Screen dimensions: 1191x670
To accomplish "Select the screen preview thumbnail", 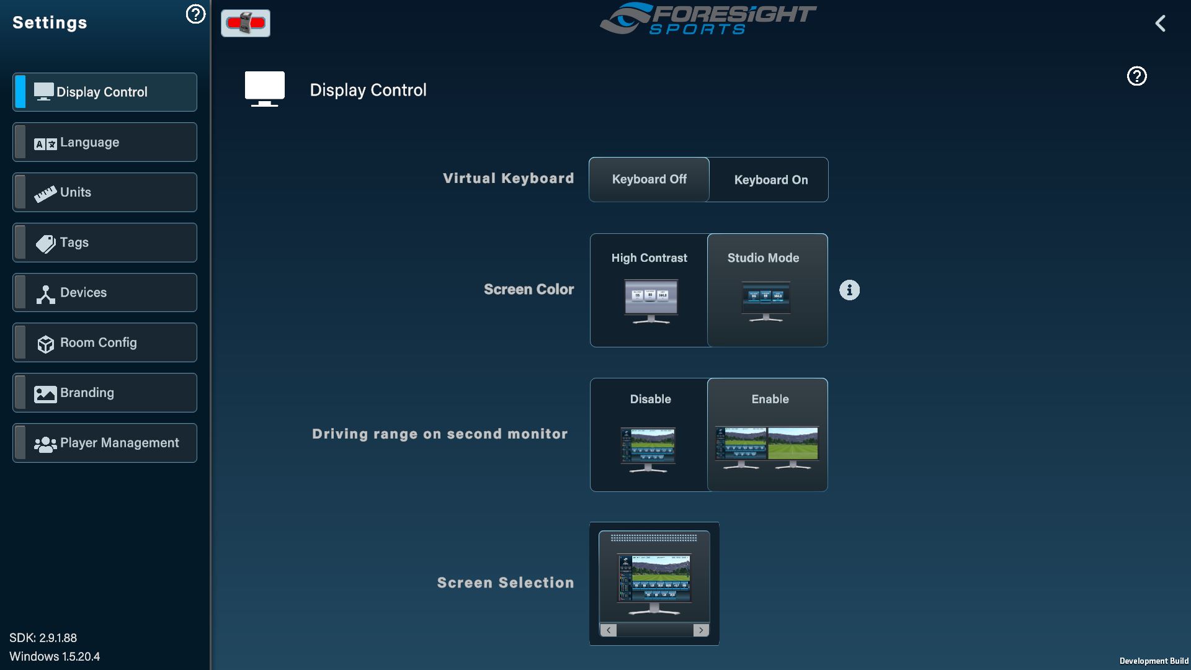I will (654, 578).
